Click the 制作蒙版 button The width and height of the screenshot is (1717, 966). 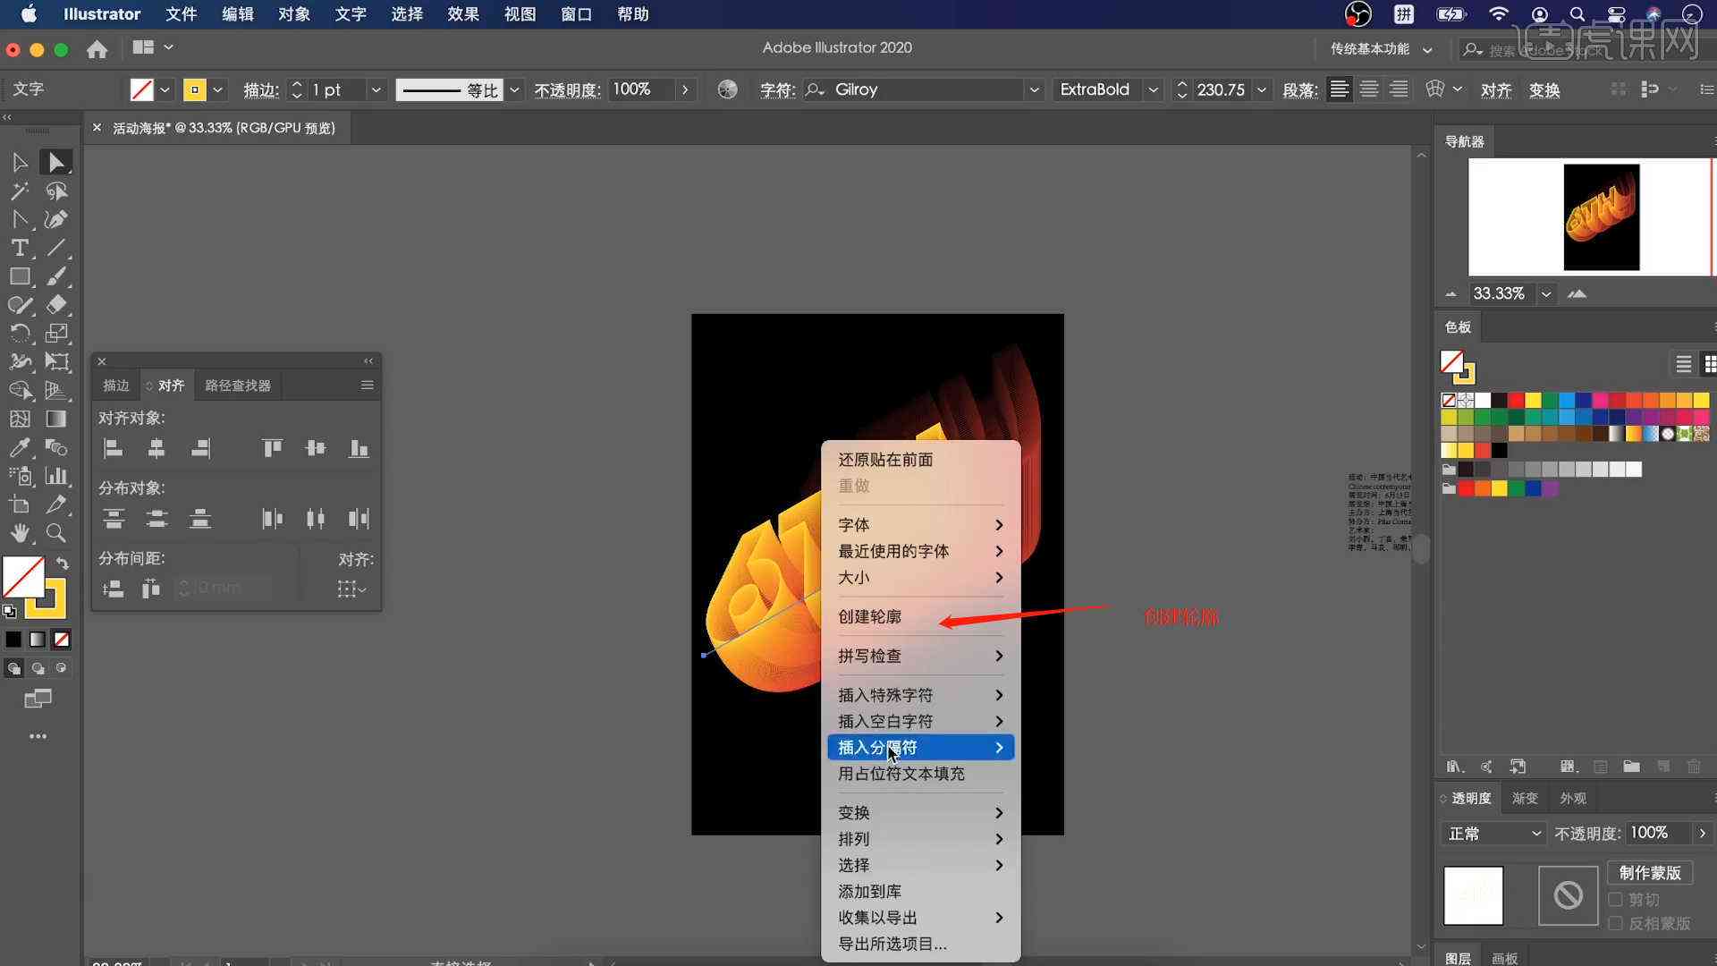click(1649, 872)
